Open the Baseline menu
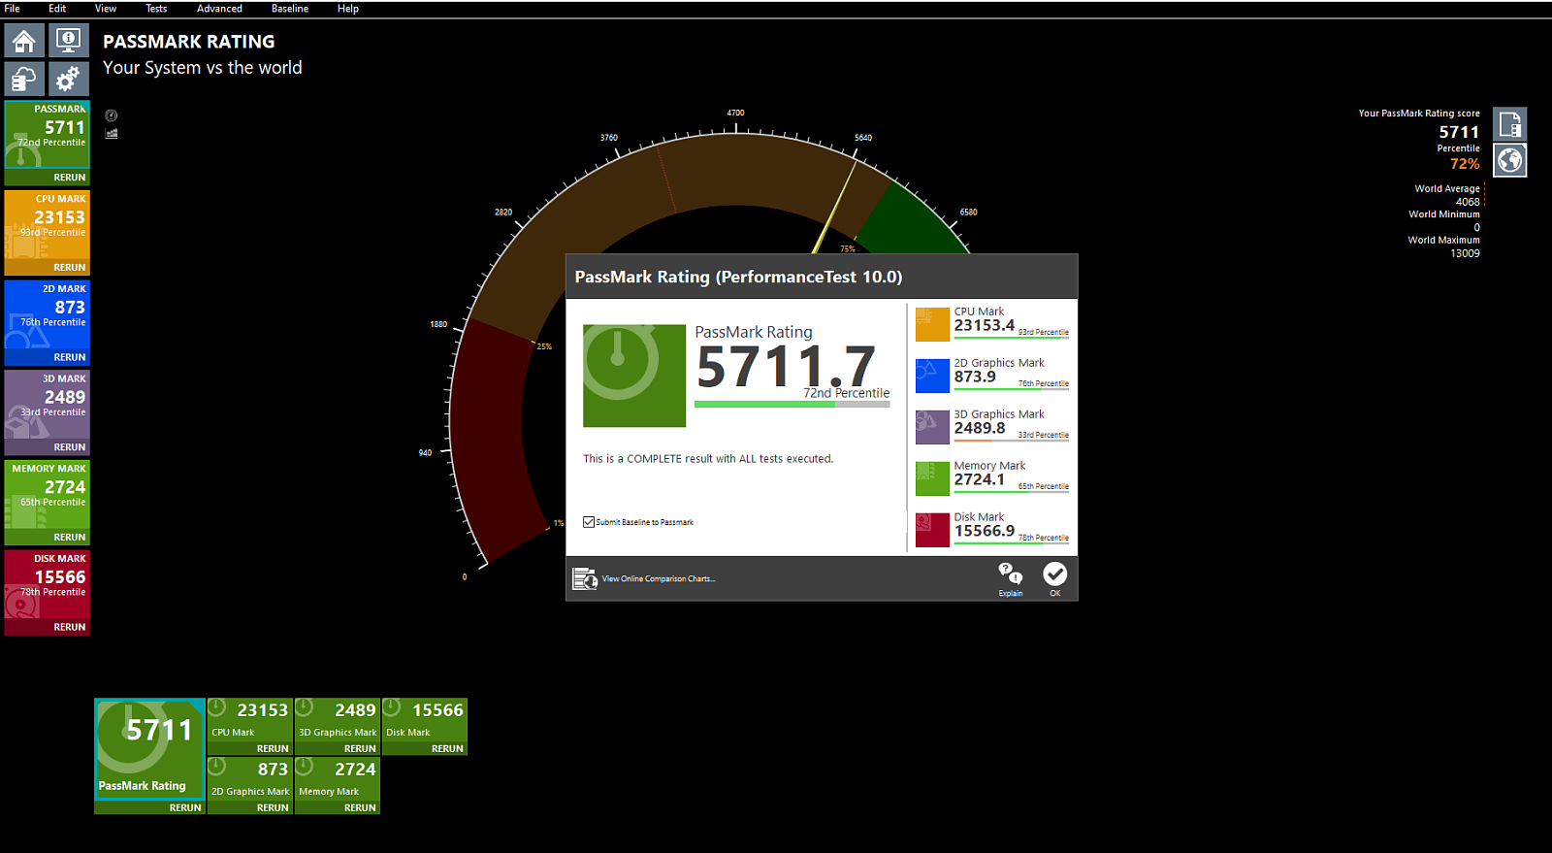 pos(290,9)
